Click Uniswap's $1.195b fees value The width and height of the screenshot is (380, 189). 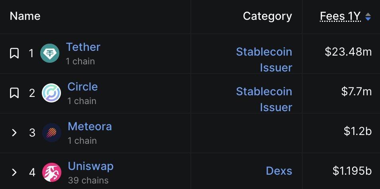pyautogui.click(x=352, y=171)
